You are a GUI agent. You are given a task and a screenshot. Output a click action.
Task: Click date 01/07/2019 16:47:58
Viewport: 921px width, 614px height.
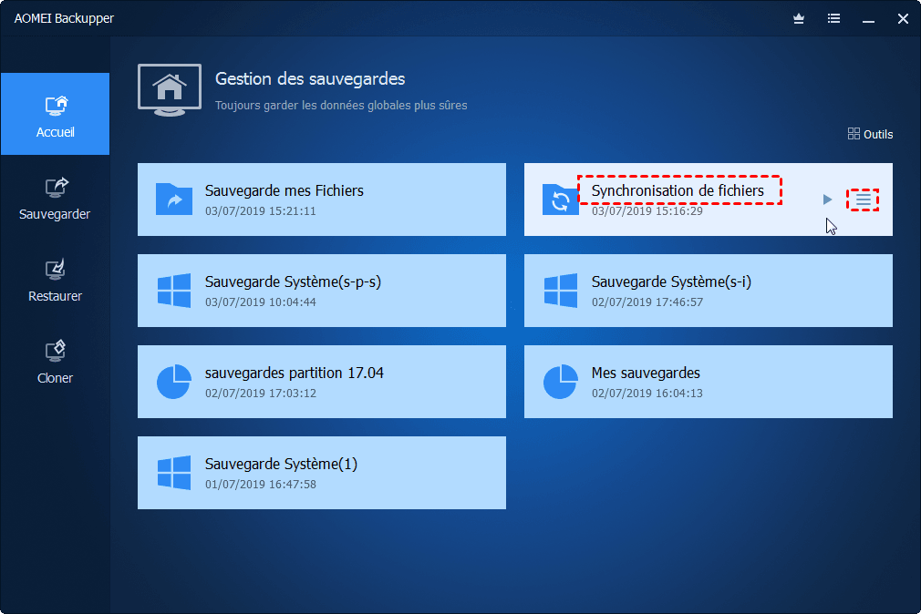(x=260, y=485)
